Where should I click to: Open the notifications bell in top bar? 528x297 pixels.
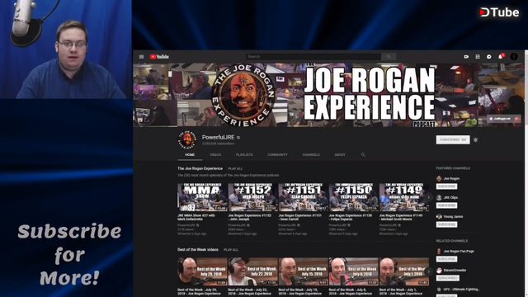pos(501,57)
